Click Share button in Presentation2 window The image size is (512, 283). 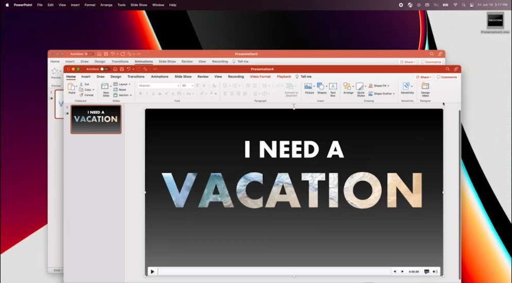tap(407, 62)
